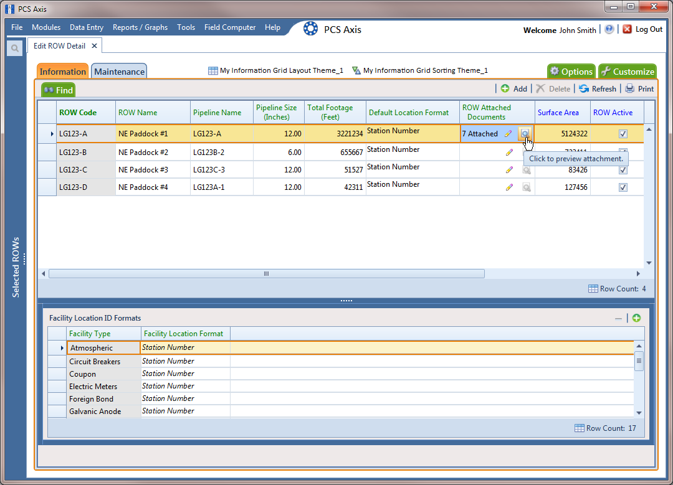
Task: Preview attachment for LG123-A row
Action: click(525, 134)
